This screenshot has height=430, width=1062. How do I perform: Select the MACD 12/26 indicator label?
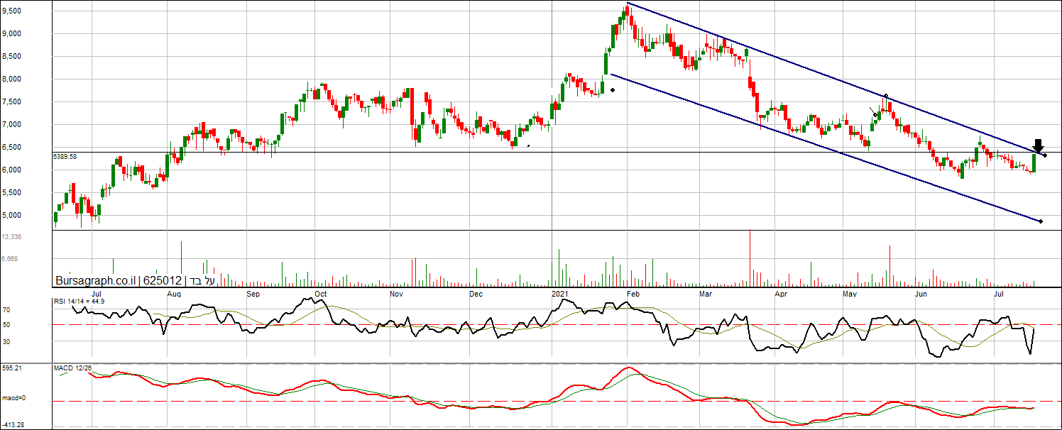tap(72, 368)
